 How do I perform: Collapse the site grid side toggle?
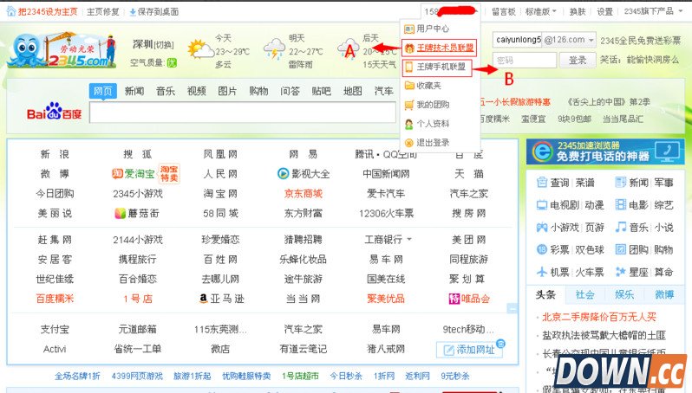[x=512, y=308]
